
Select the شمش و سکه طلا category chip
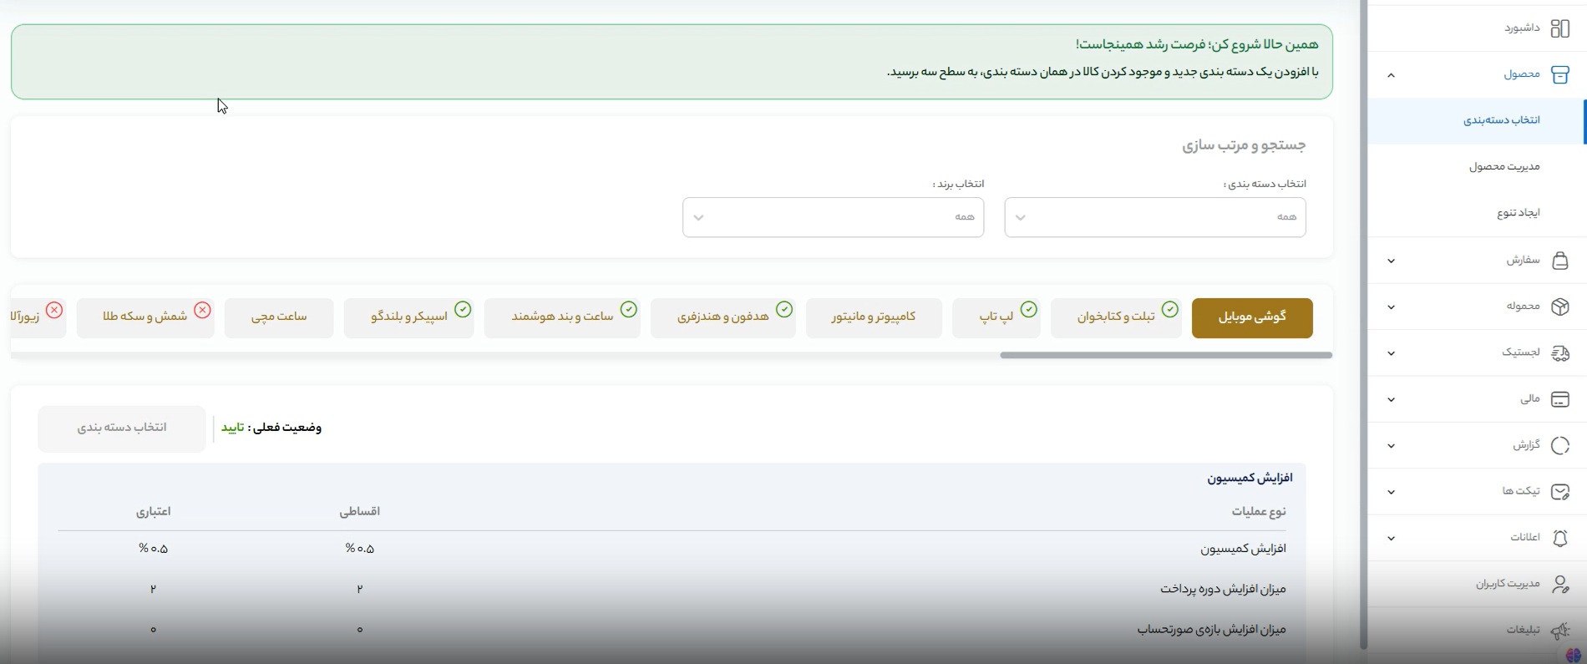point(145,317)
